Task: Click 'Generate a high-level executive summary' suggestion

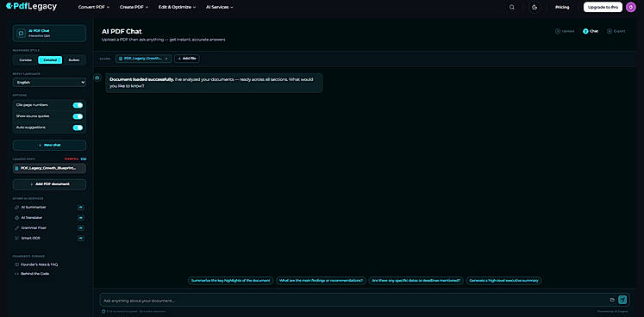Action: (503, 281)
